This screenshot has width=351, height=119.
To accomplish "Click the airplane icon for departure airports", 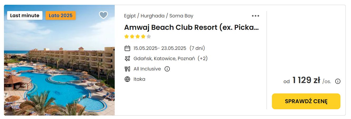I will [x=127, y=59].
